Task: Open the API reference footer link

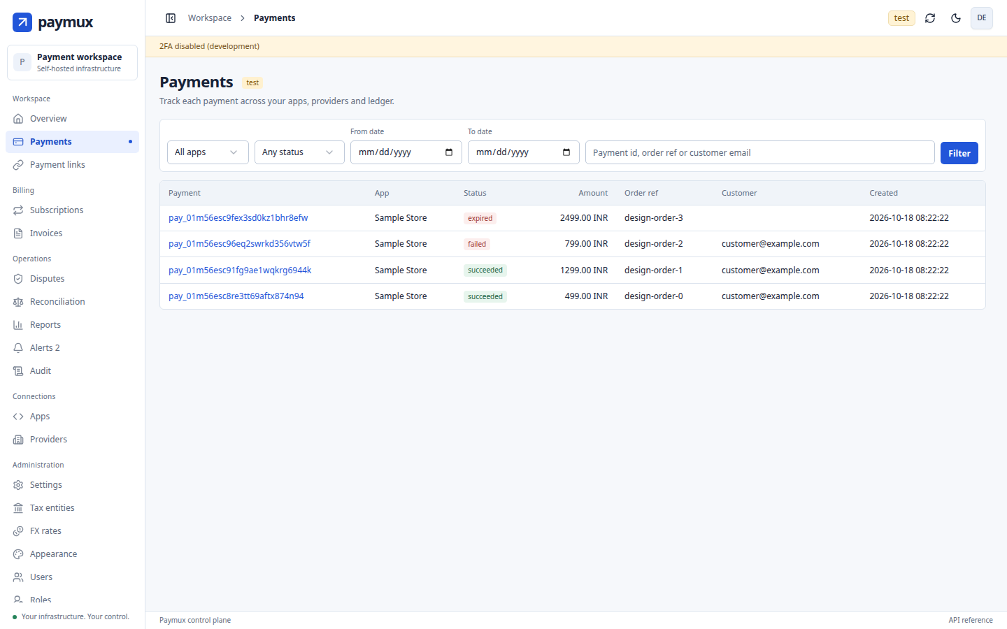Action: tap(971, 620)
